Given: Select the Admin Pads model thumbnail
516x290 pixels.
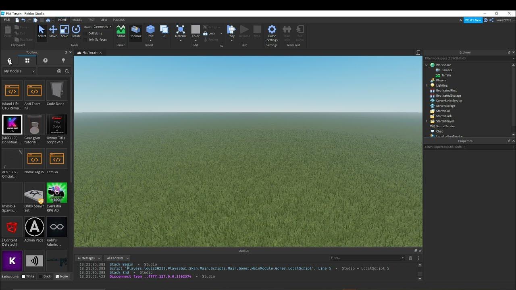Looking at the screenshot, I should [34, 227].
